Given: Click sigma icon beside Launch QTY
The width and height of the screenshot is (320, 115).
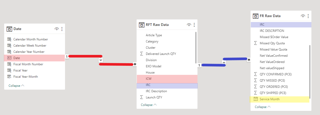Looking at the screenshot, I should (x=142, y=97).
